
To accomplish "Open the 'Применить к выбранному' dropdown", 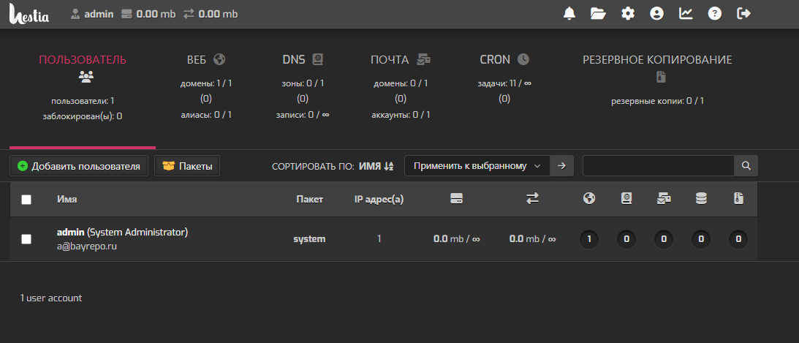I will pos(477,166).
